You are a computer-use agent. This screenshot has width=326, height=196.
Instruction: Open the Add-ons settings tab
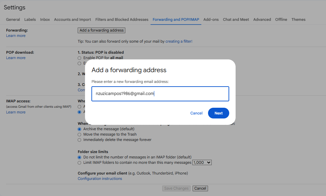[211, 19]
